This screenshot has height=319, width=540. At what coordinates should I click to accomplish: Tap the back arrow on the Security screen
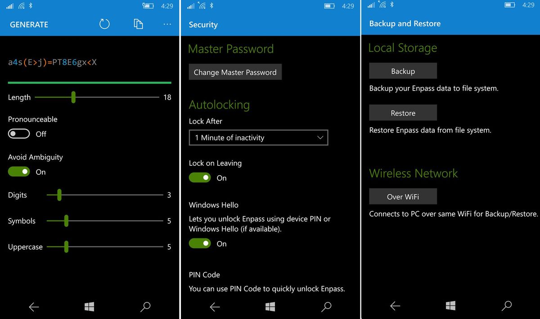(215, 307)
